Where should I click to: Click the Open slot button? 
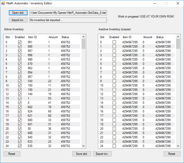(18, 13)
